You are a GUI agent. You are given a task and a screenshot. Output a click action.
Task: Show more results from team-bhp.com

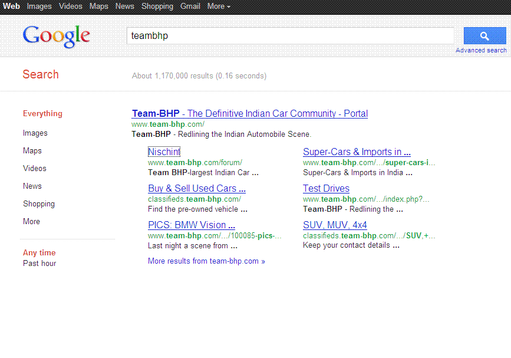206,261
